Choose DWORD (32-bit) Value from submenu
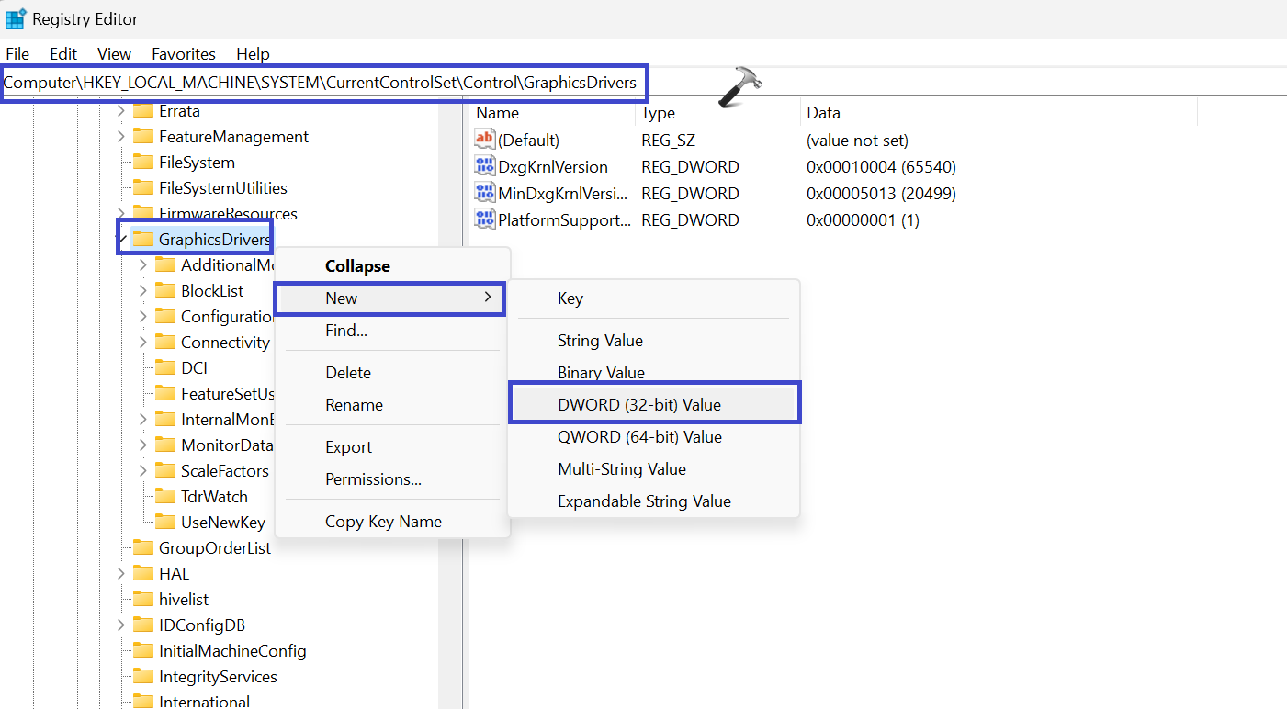The image size is (1287, 709). [639, 404]
